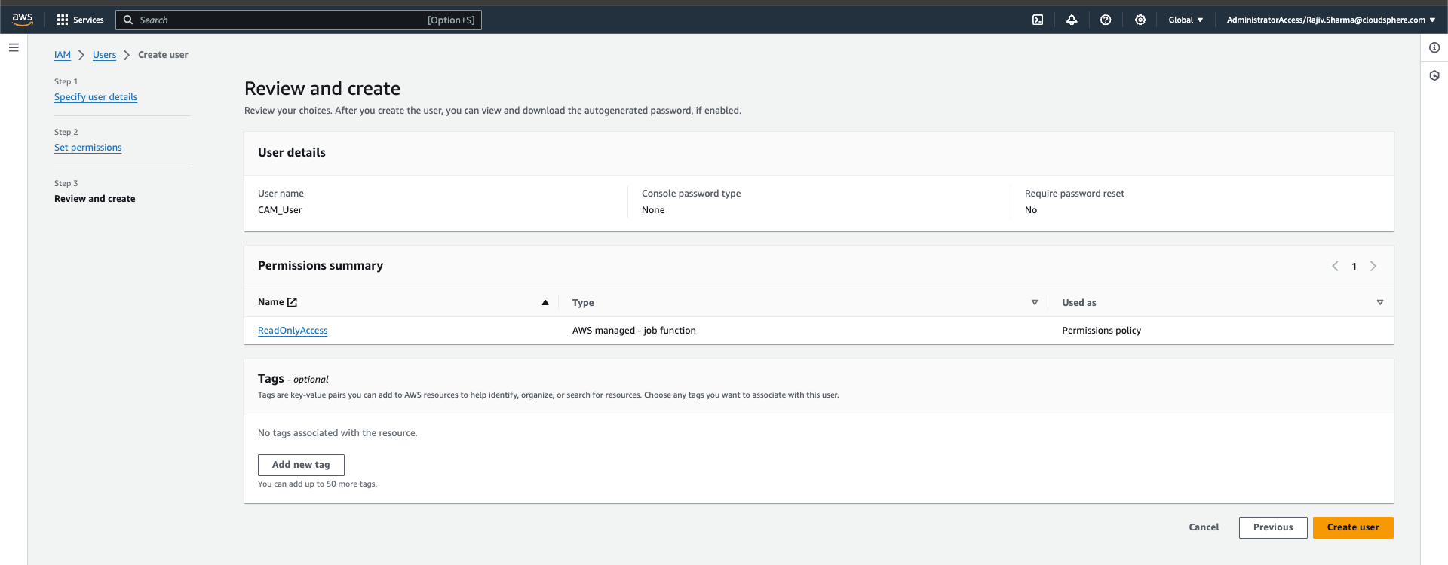Select the Permissions policy cell
Screen dimensions: 1448x565
pos(1101,331)
